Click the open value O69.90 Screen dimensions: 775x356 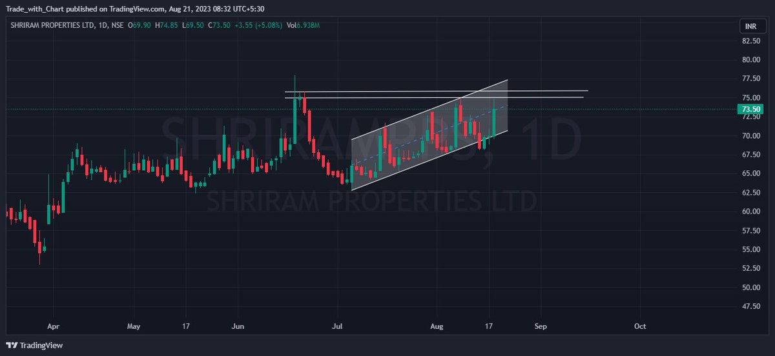[x=139, y=25]
